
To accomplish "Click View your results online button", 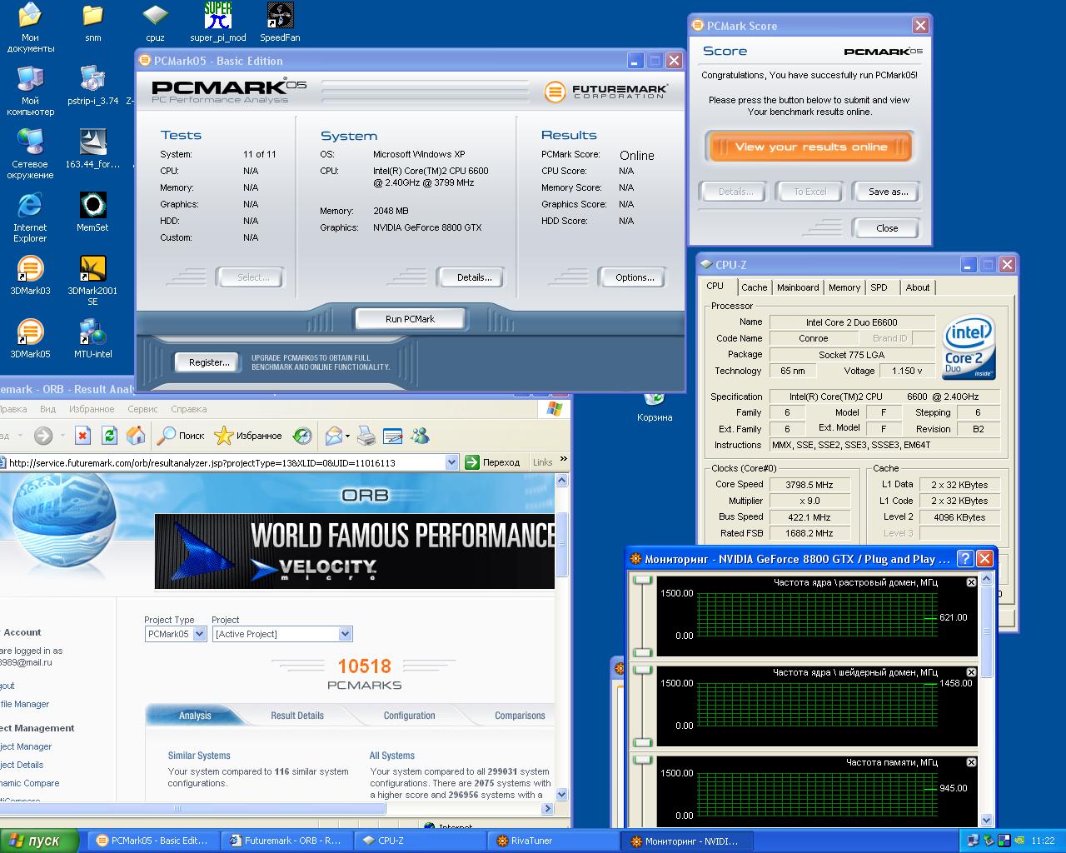I will tap(811, 147).
